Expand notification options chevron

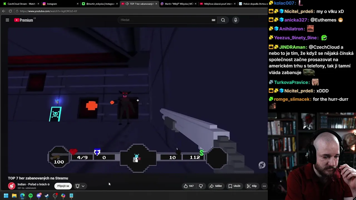pos(83,186)
